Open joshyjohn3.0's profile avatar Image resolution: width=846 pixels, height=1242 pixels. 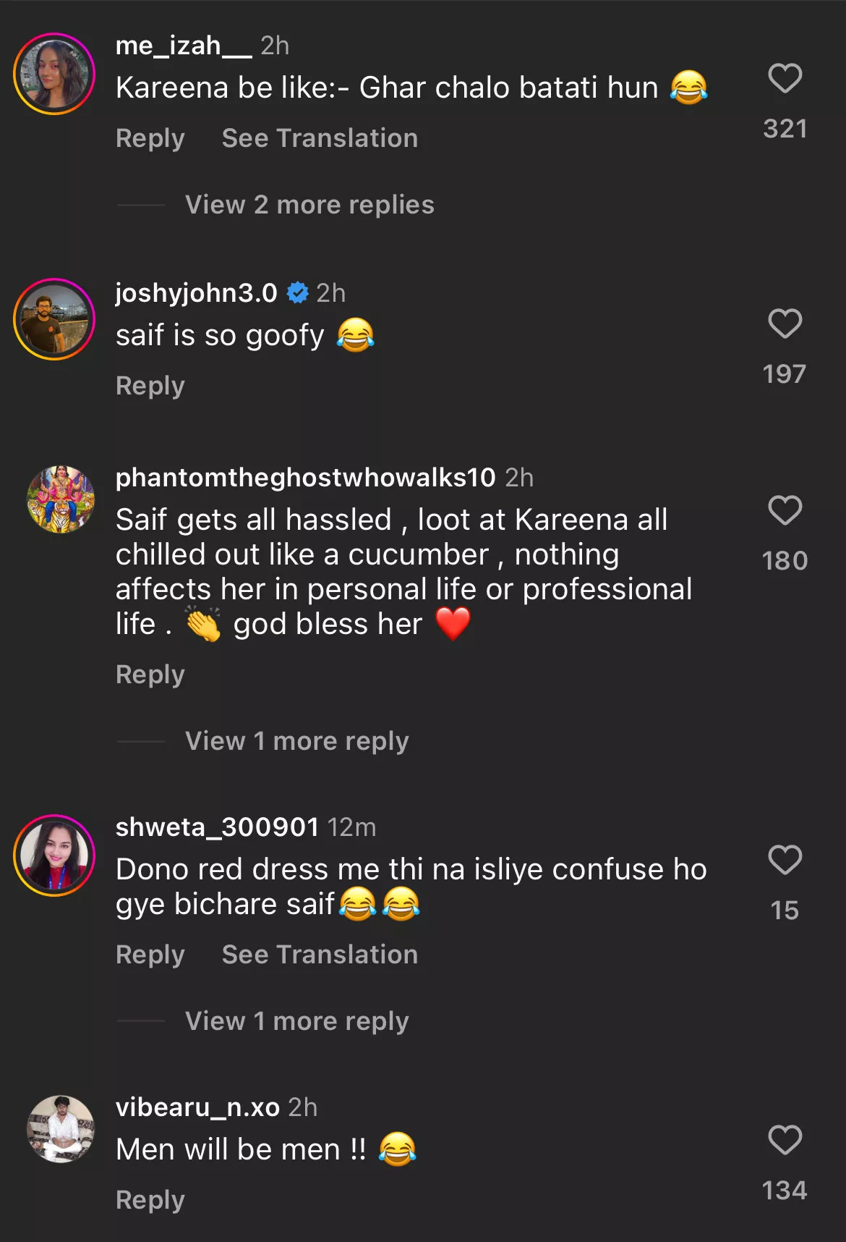[x=54, y=319]
